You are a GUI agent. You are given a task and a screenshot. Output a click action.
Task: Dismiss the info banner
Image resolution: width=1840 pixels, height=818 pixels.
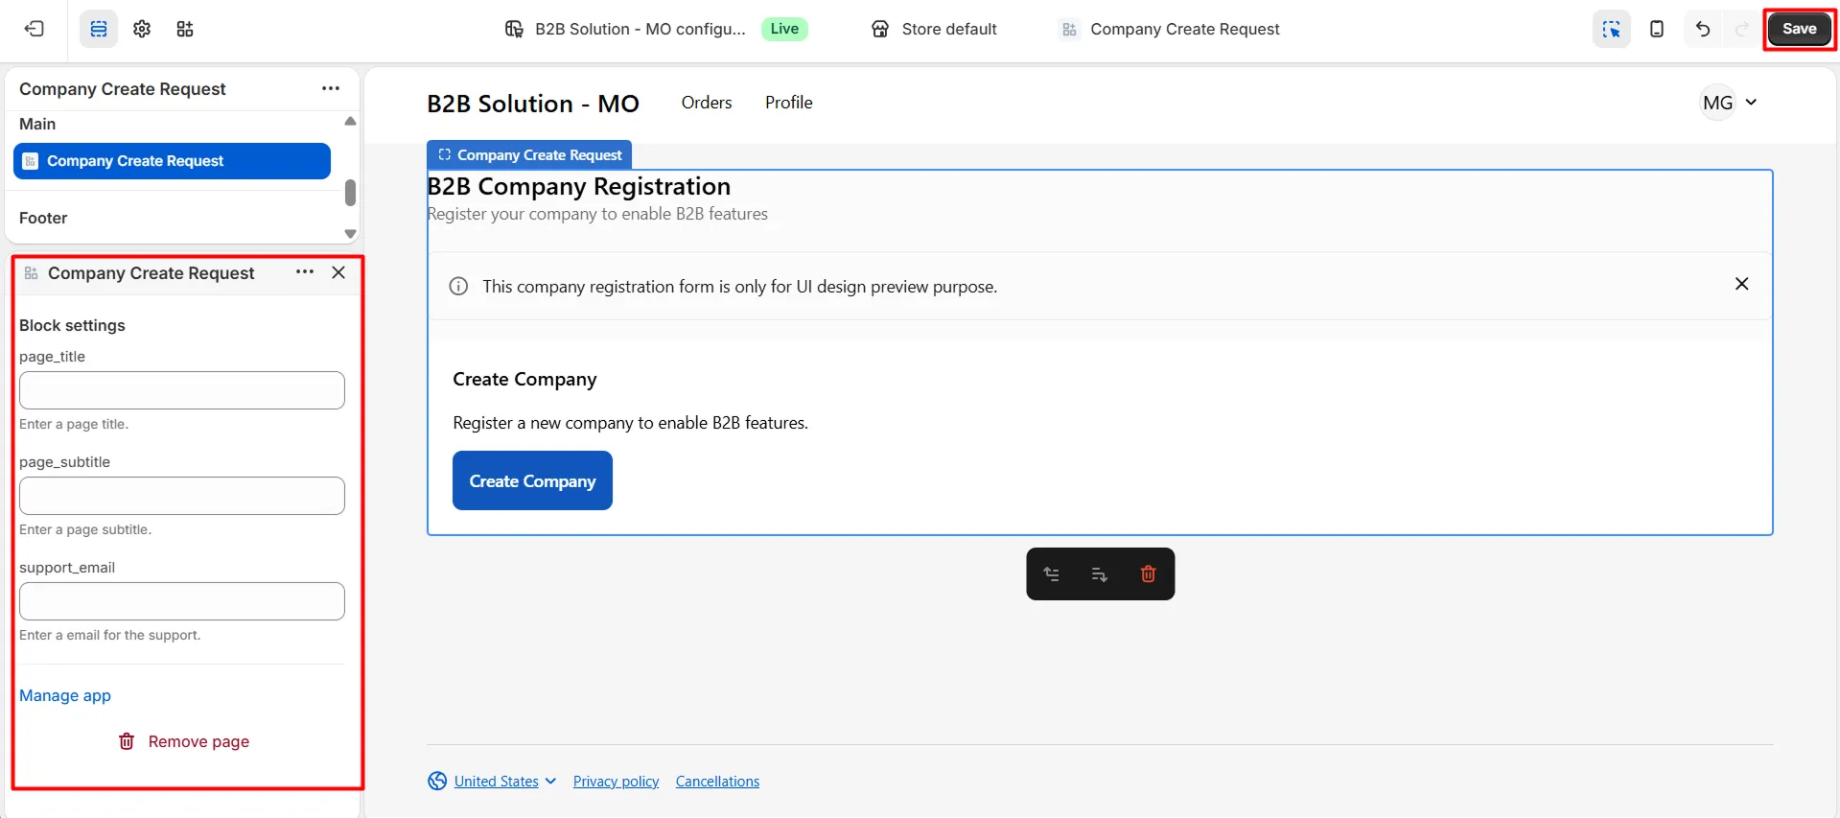[x=1742, y=284]
